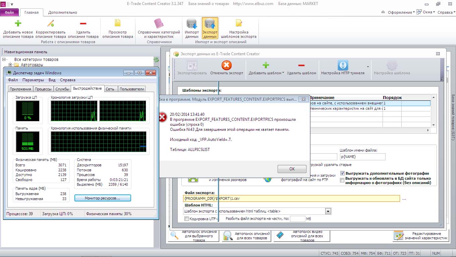Click the red error icon in error dialog
This screenshot has height=257, width=456.
coord(163,117)
